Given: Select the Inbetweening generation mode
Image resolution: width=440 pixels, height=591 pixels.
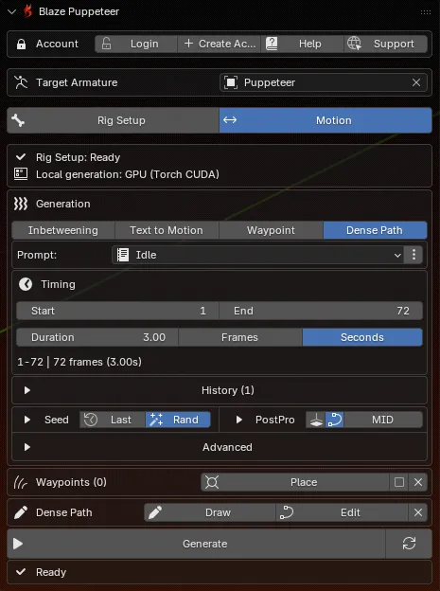Looking at the screenshot, I should pos(63,230).
